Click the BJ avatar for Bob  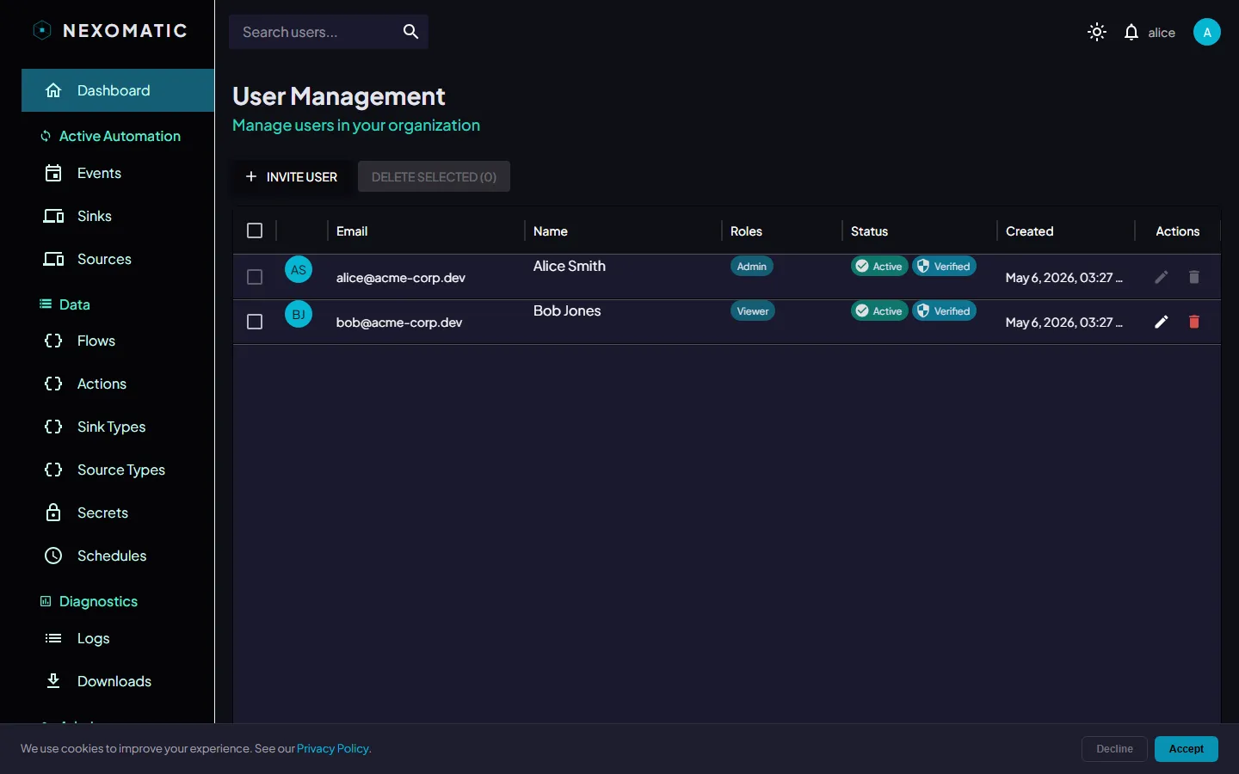pyautogui.click(x=299, y=315)
